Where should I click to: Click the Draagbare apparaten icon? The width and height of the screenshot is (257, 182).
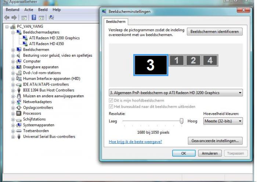pos(19,67)
